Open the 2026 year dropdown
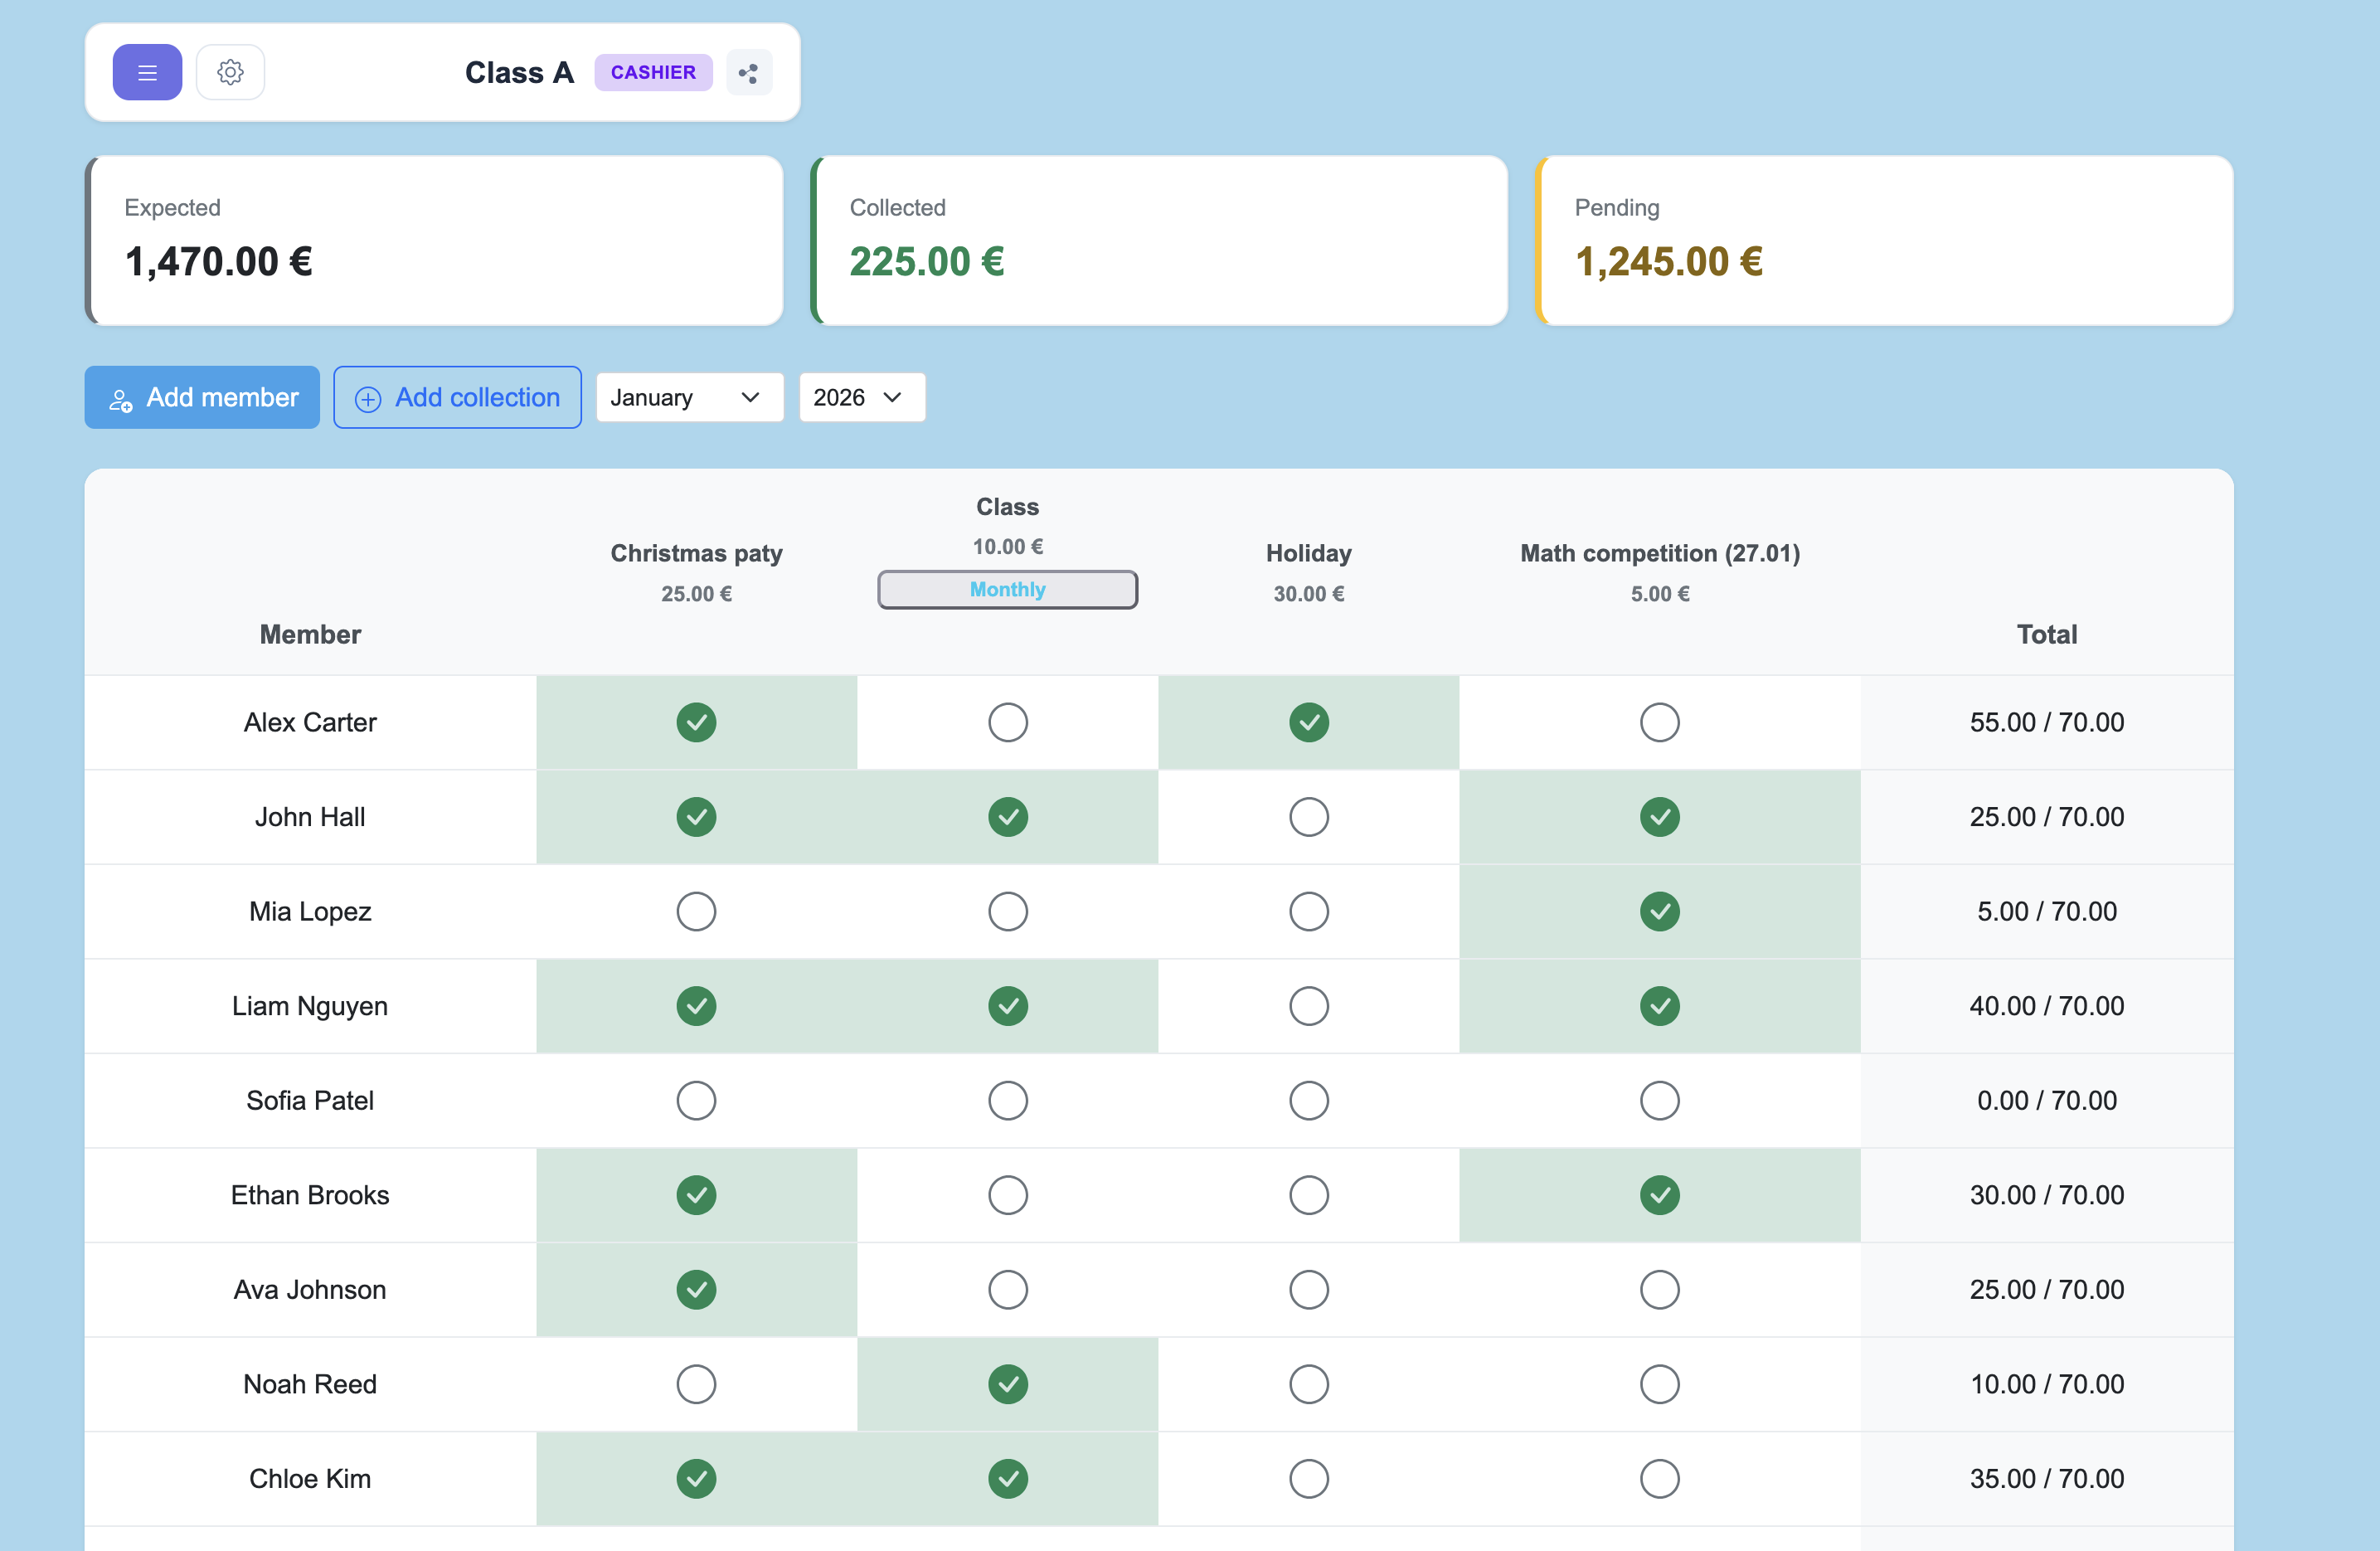This screenshot has width=2380, height=1551. tap(861, 398)
